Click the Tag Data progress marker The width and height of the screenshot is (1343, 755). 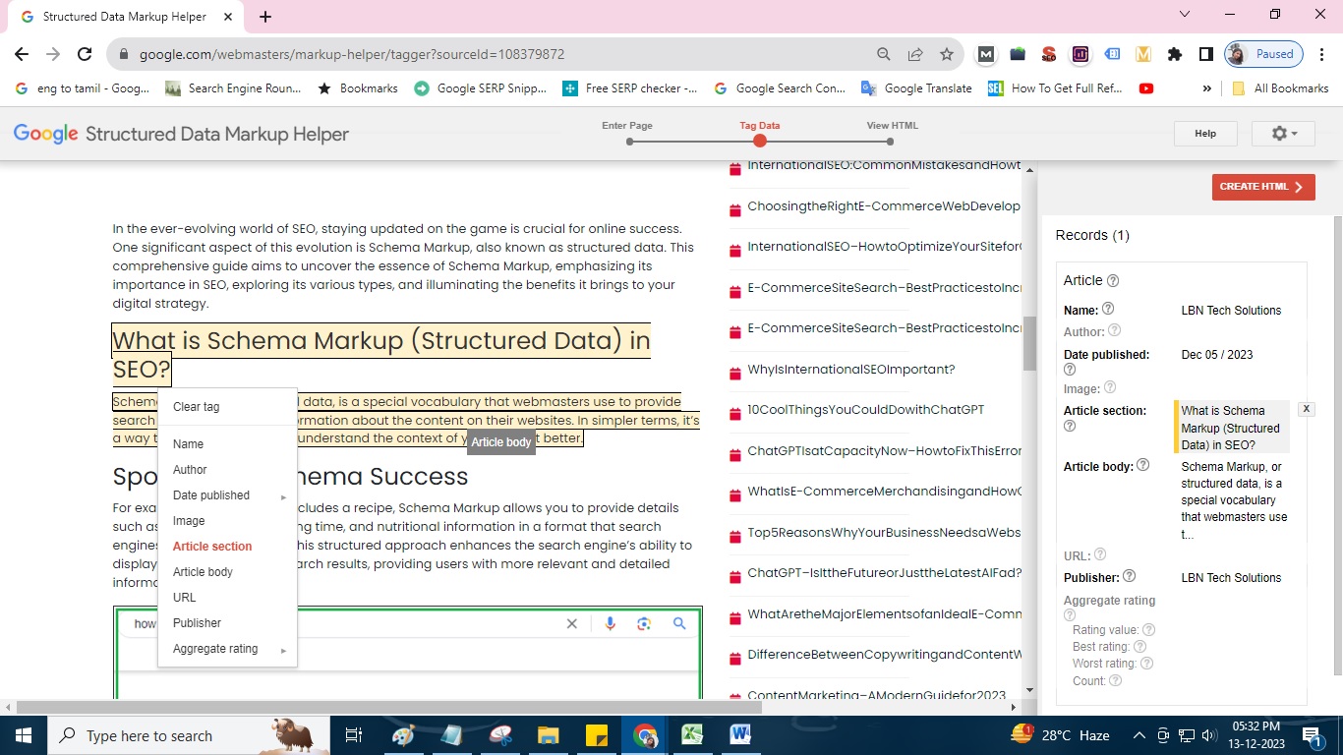pyautogui.click(x=759, y=141)
